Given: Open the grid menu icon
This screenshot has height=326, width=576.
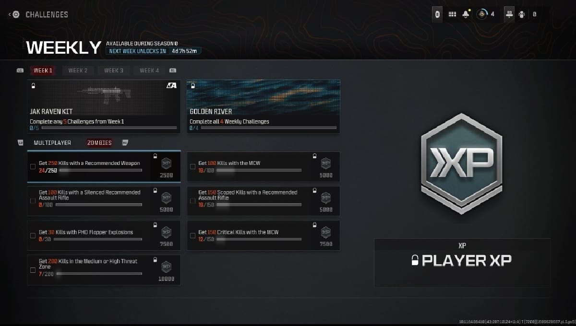Looking at the screenshot, I should pos(452,14).
